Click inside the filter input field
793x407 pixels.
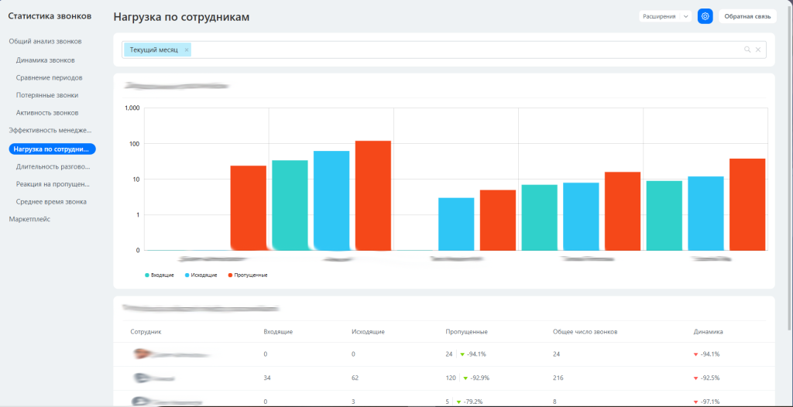(465, 50)
